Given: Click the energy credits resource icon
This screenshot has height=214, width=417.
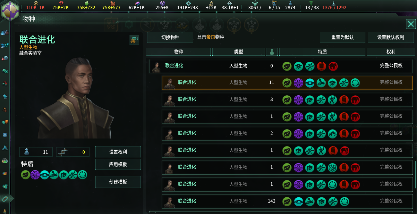Looking at the screenshot, I should tap(36, 3).
